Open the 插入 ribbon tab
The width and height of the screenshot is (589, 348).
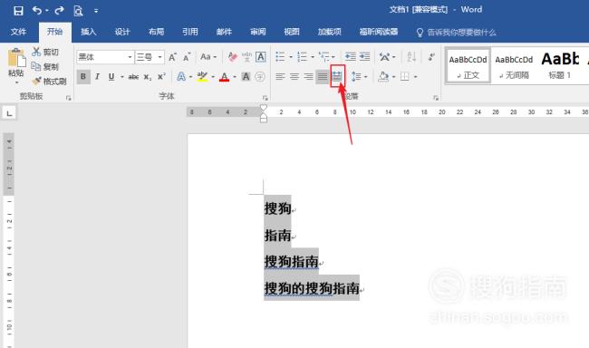coord(89,32)
